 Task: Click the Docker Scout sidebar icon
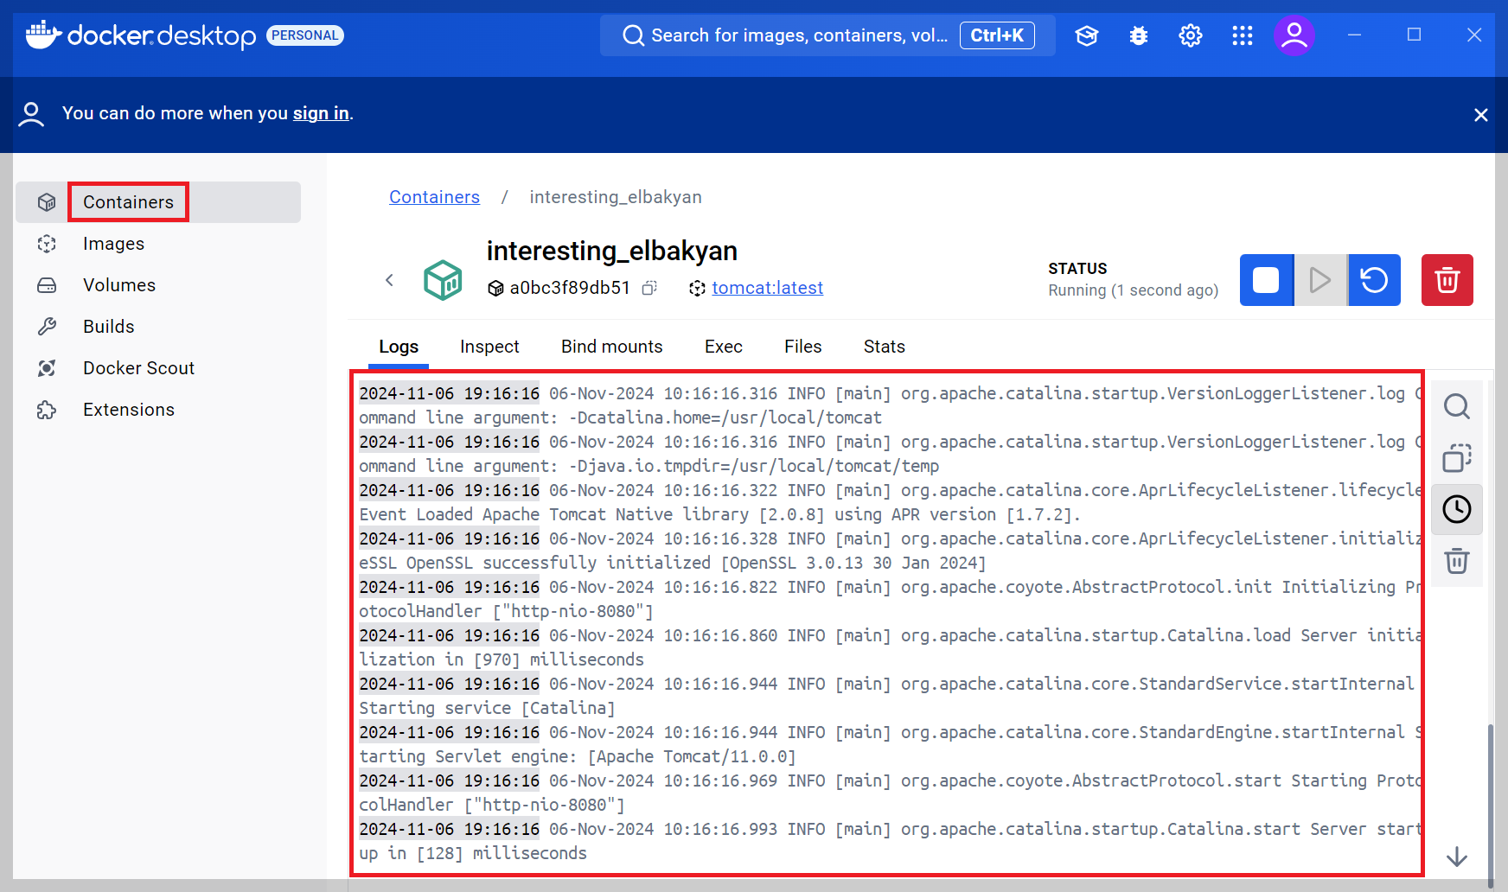pyautogui.click(x=47, y=368)
